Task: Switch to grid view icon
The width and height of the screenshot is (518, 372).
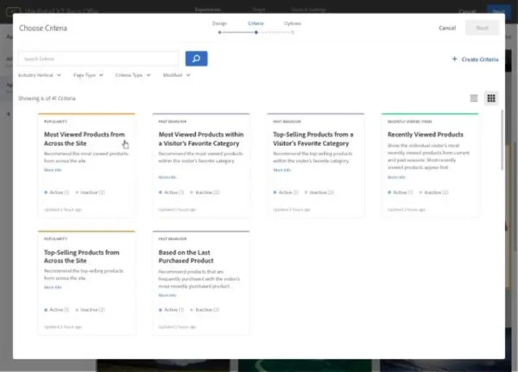Action: [x=491, y=98]
